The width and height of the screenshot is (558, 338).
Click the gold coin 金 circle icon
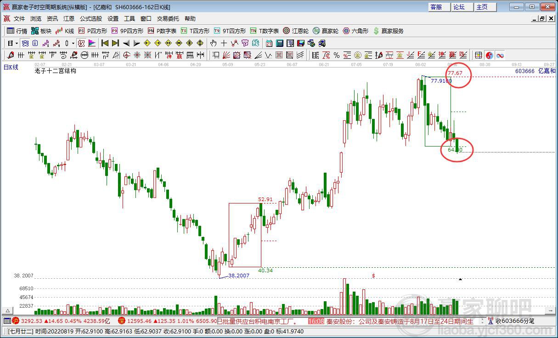click(357, 55)
